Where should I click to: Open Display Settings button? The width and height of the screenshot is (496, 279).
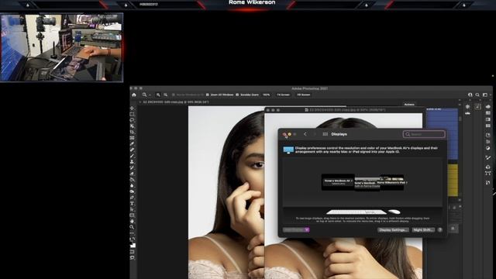click(x=393, y=230)
